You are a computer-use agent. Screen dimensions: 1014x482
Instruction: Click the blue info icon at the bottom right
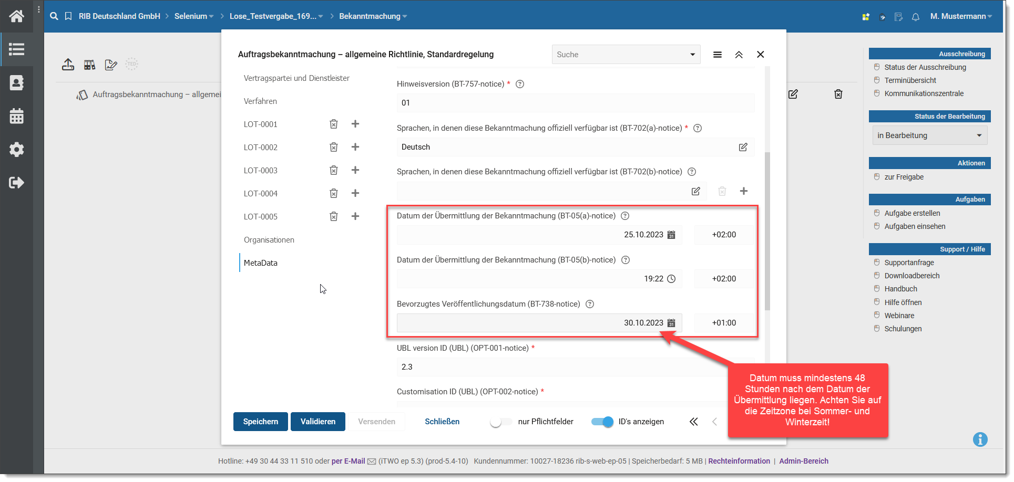980,439
